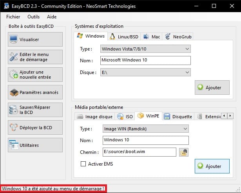
Task: Edit the Chemin path E:\sources\boot.wim field
Action: 139,152
